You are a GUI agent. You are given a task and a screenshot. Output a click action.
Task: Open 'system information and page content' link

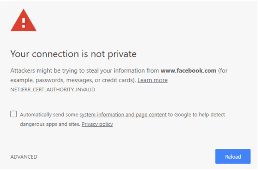tap(123, 115)
